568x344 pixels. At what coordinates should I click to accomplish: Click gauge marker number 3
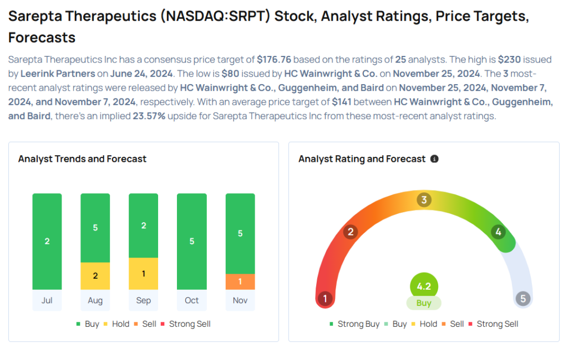tap(424, 200)
